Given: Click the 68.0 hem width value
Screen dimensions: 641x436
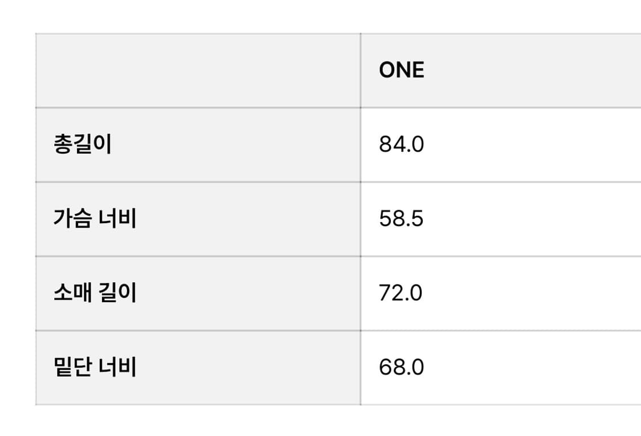Looking at the screenshot, I should pos(401,367).
